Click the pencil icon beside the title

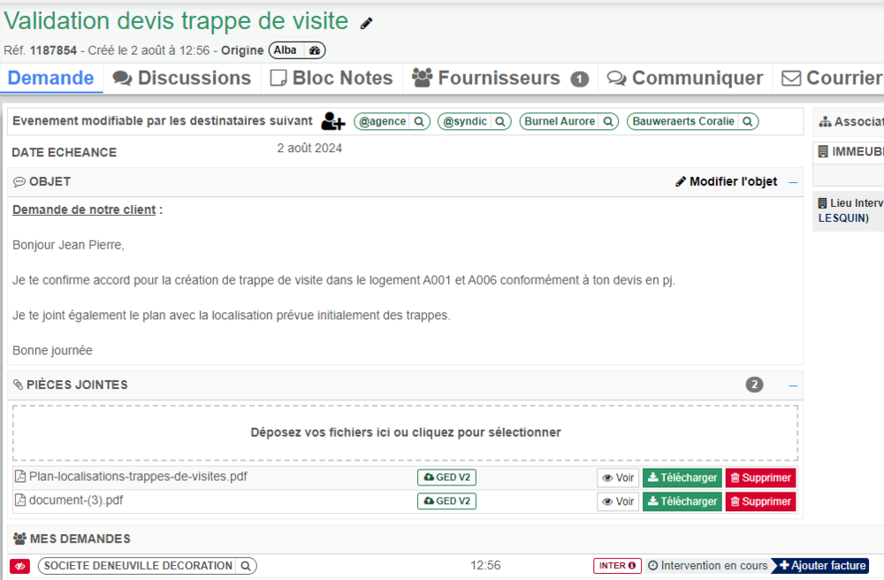(367, 24)
